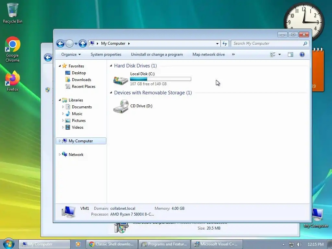Show hidden tray icons arrow
The image size is (332, 249).
(283, 244)
